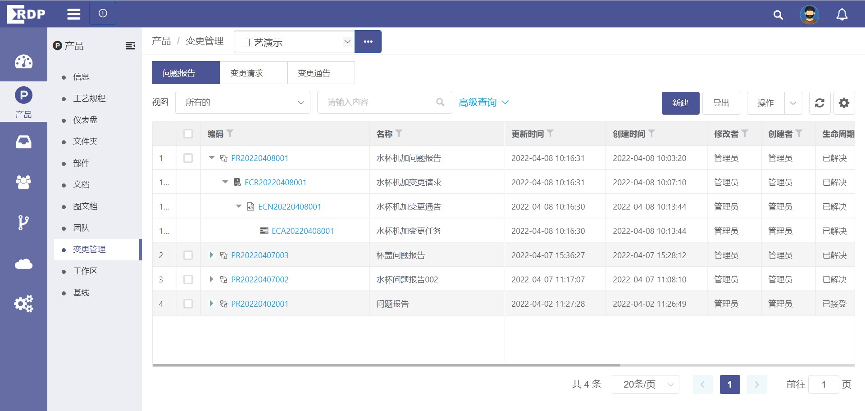This screenshot has height=411, width=865.
Task: Click the dashboard gauge icon in sidebar
Action: pyautogui.click(x=23, y=62)
